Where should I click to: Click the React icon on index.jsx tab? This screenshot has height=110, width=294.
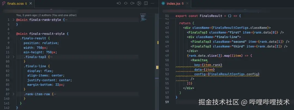coord(163,4)
